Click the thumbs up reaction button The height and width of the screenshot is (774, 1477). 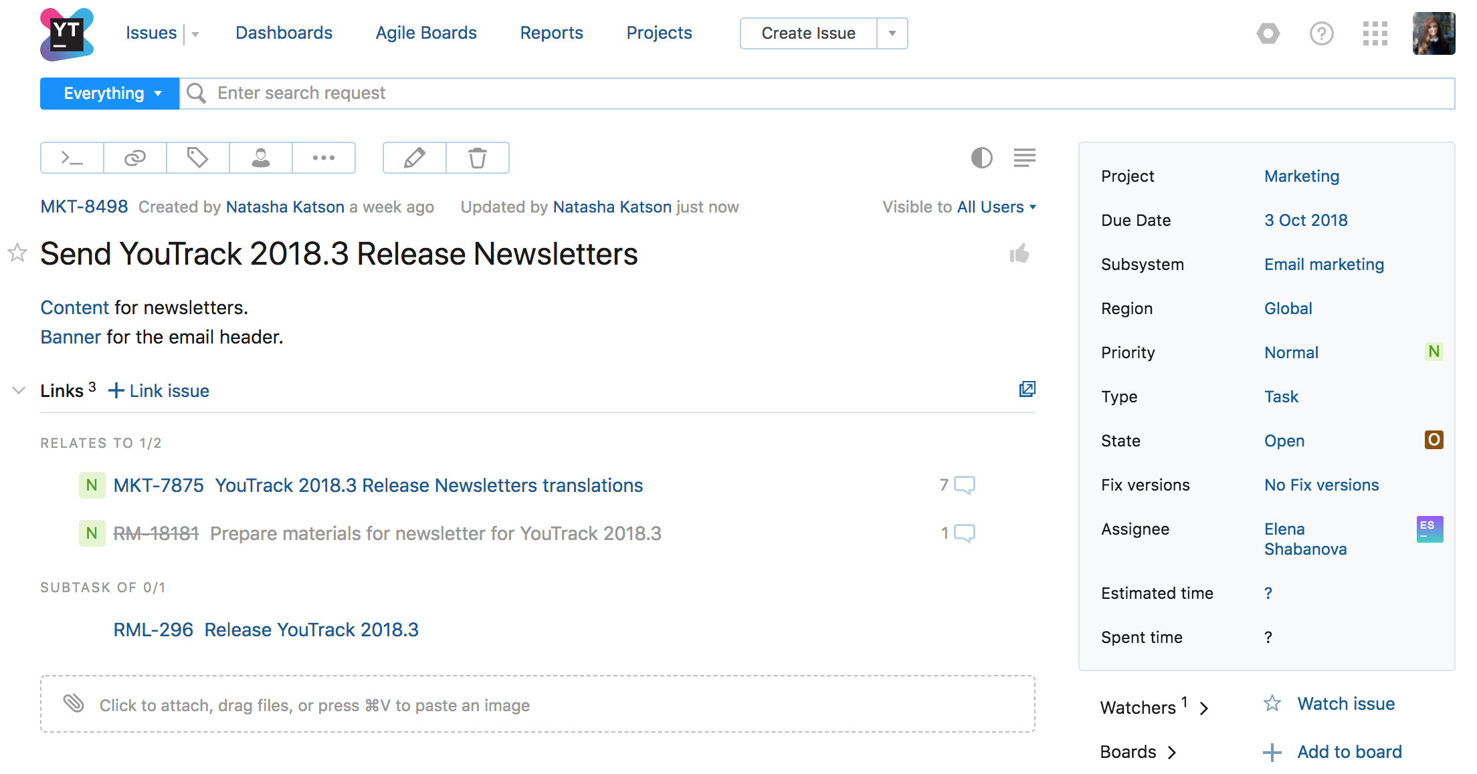[x=1019, y=253]
